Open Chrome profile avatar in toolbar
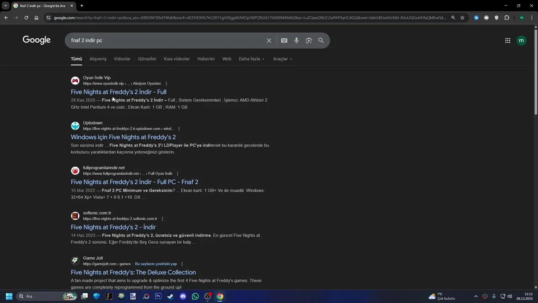The image size is (538, 303). (522, 18)
